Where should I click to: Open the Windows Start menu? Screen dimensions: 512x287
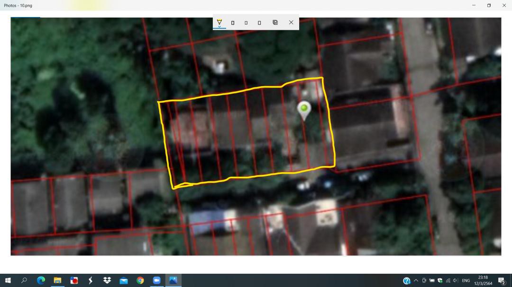pyautogui.click(x=8, y=280)
